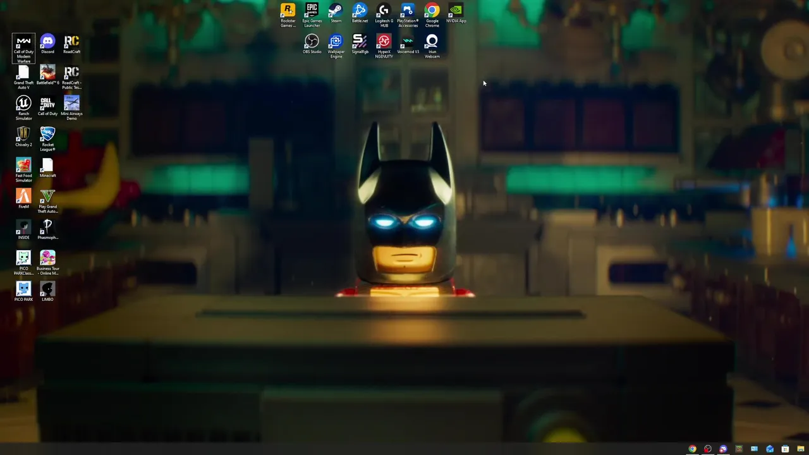Viewport: 809px width, 455px height.
Task: Open the INSIDE game shortcut
Action: [23, 230]
